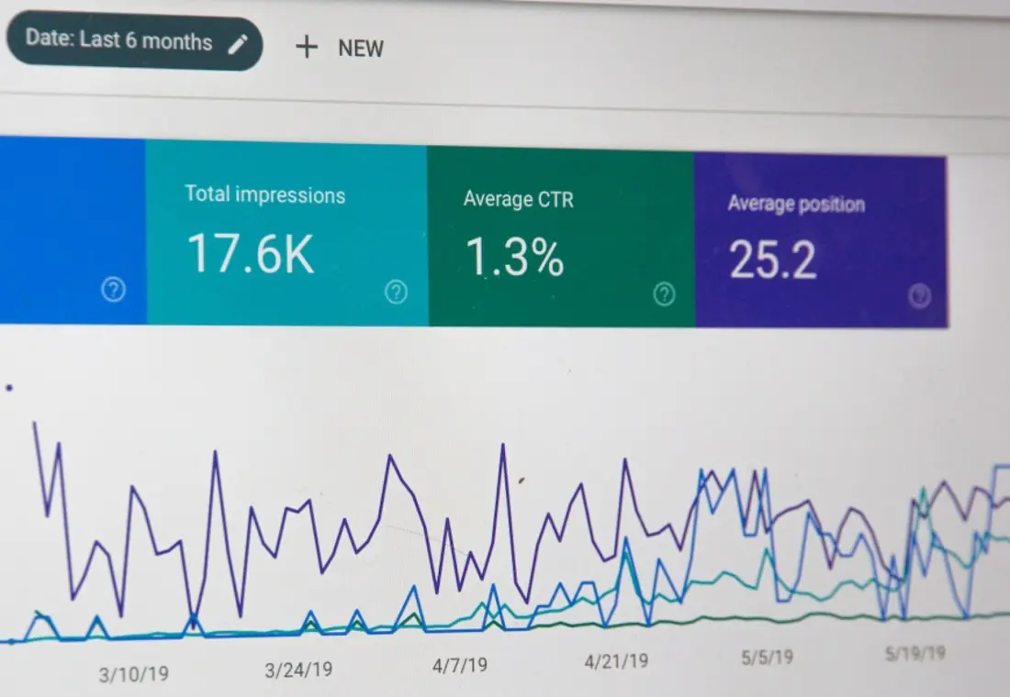Click the plus icon beside NEW
1010x697 pixels.
[x=306, y=48]
